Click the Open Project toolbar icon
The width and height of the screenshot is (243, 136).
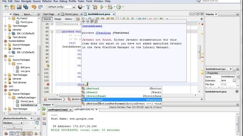19,7
